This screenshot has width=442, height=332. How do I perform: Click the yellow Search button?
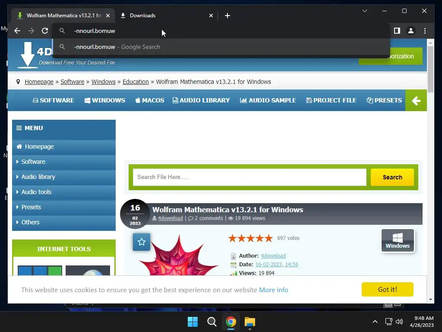(392, 177)
